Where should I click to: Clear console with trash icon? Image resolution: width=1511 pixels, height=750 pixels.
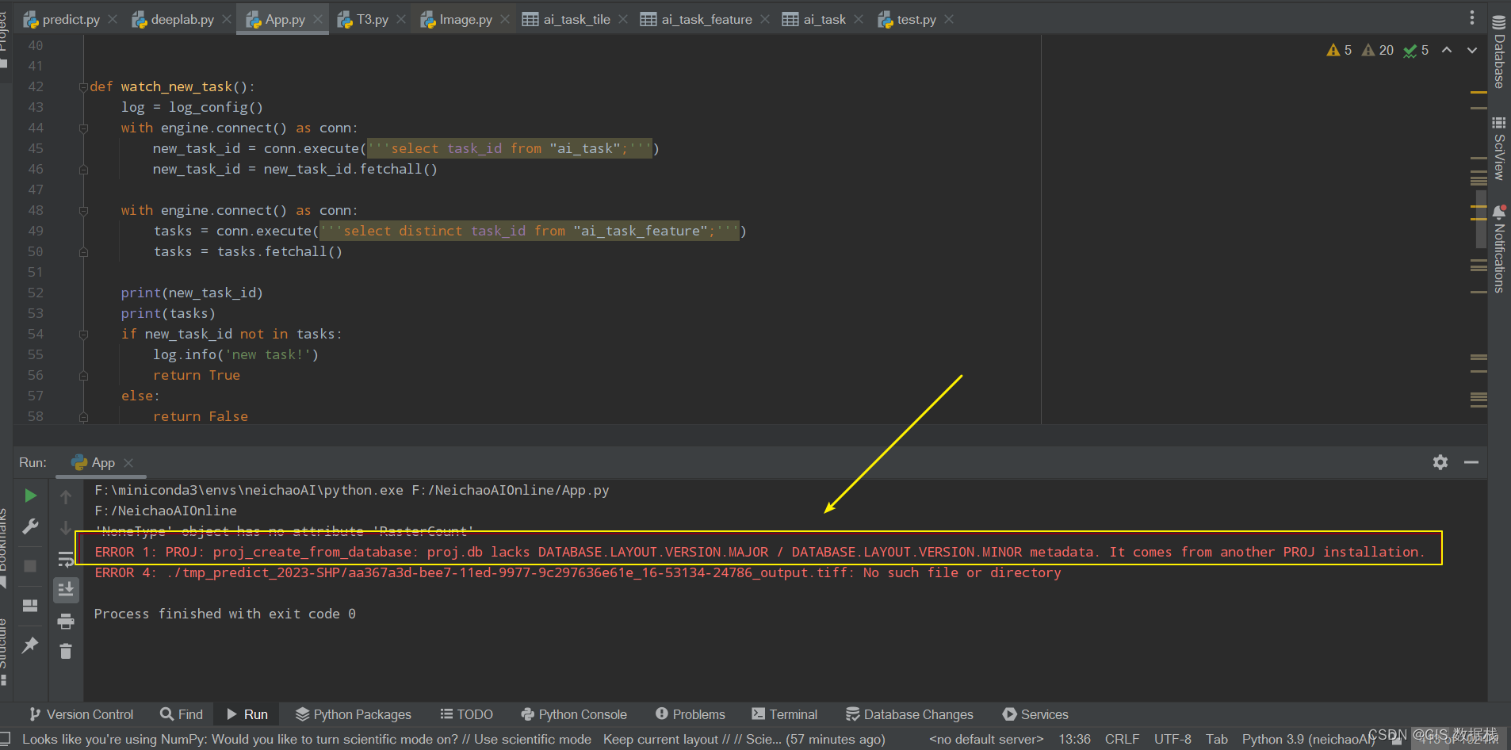(x=66, y=651)
